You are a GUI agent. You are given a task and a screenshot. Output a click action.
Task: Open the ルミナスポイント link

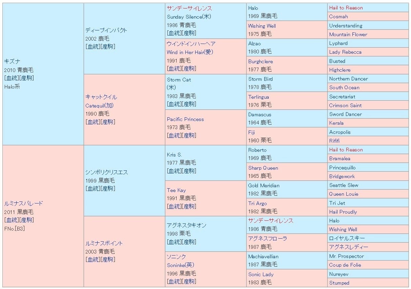click(104, 243)
